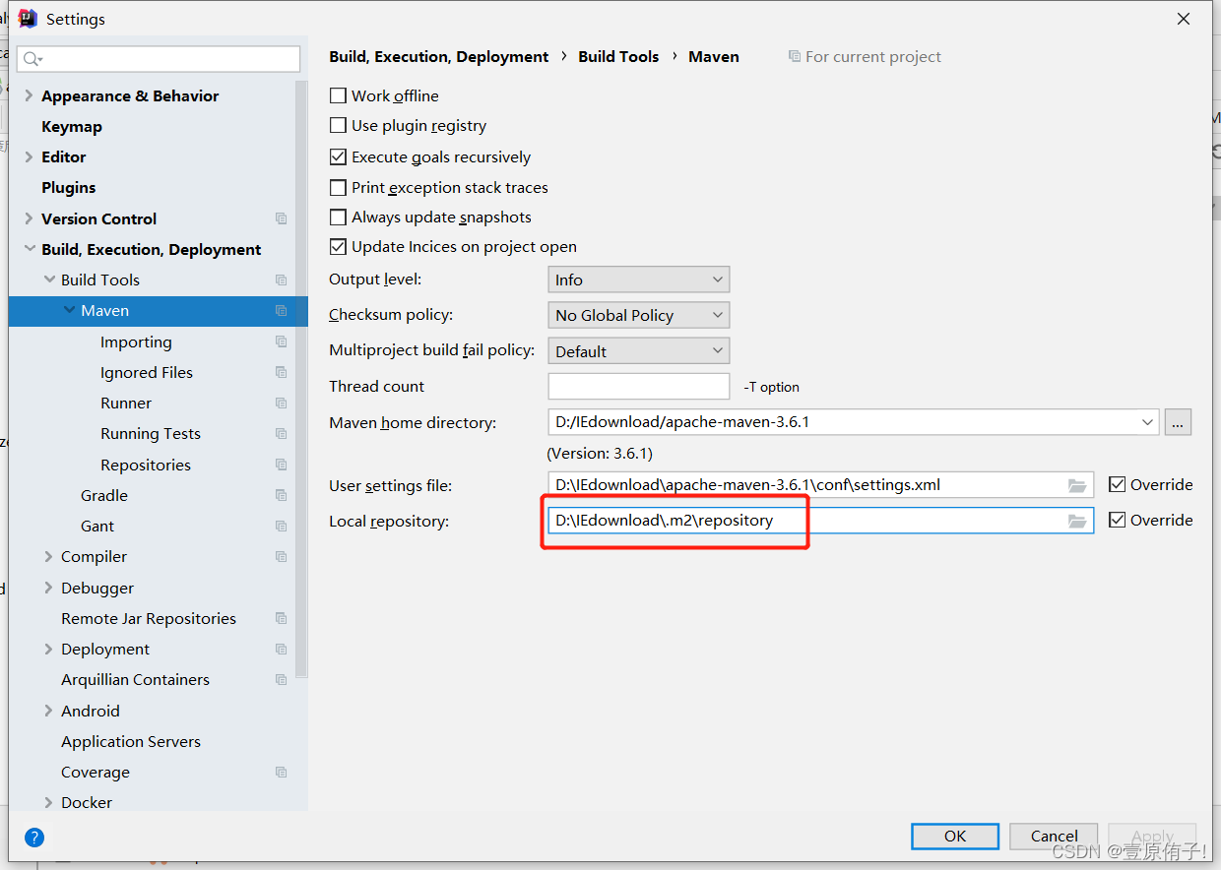Enable the Work offline checkbox
The image size is (1221, 870).
click(x=338, y=95)
